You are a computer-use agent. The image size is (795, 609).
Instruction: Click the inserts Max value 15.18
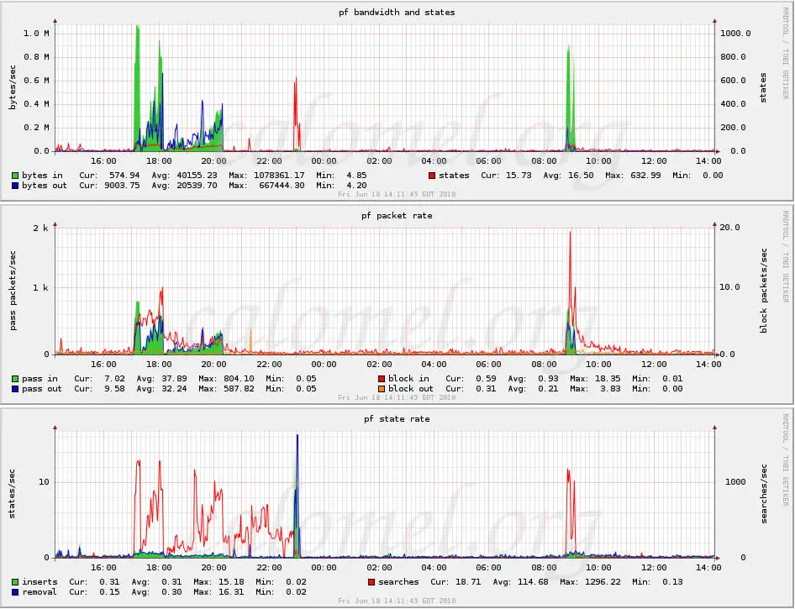pos(231,581)
